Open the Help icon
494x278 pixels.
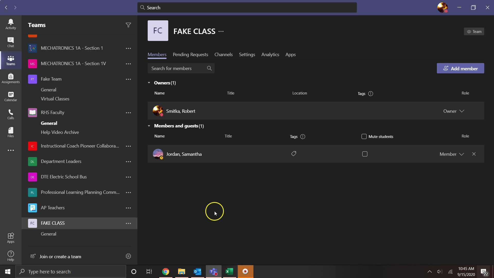[10, 255]
